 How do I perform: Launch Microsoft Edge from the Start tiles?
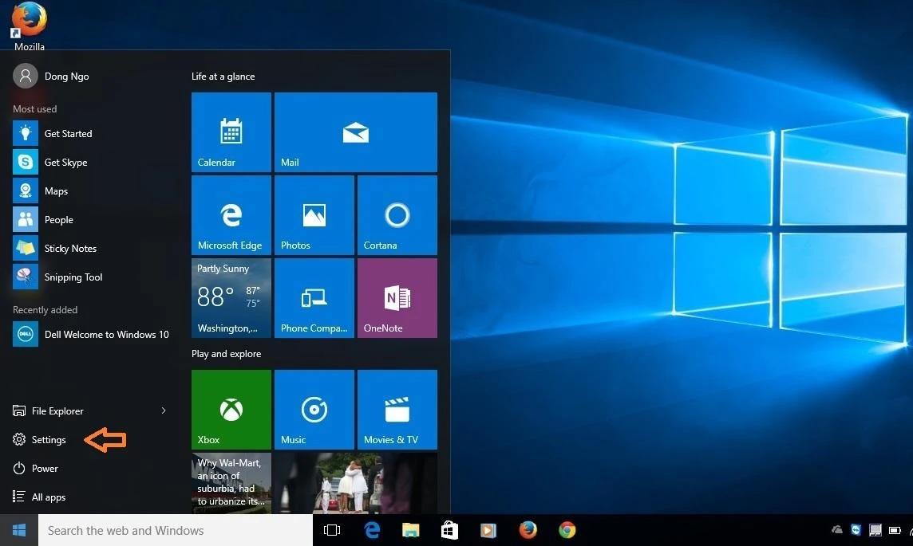click(x=231, y=214)
